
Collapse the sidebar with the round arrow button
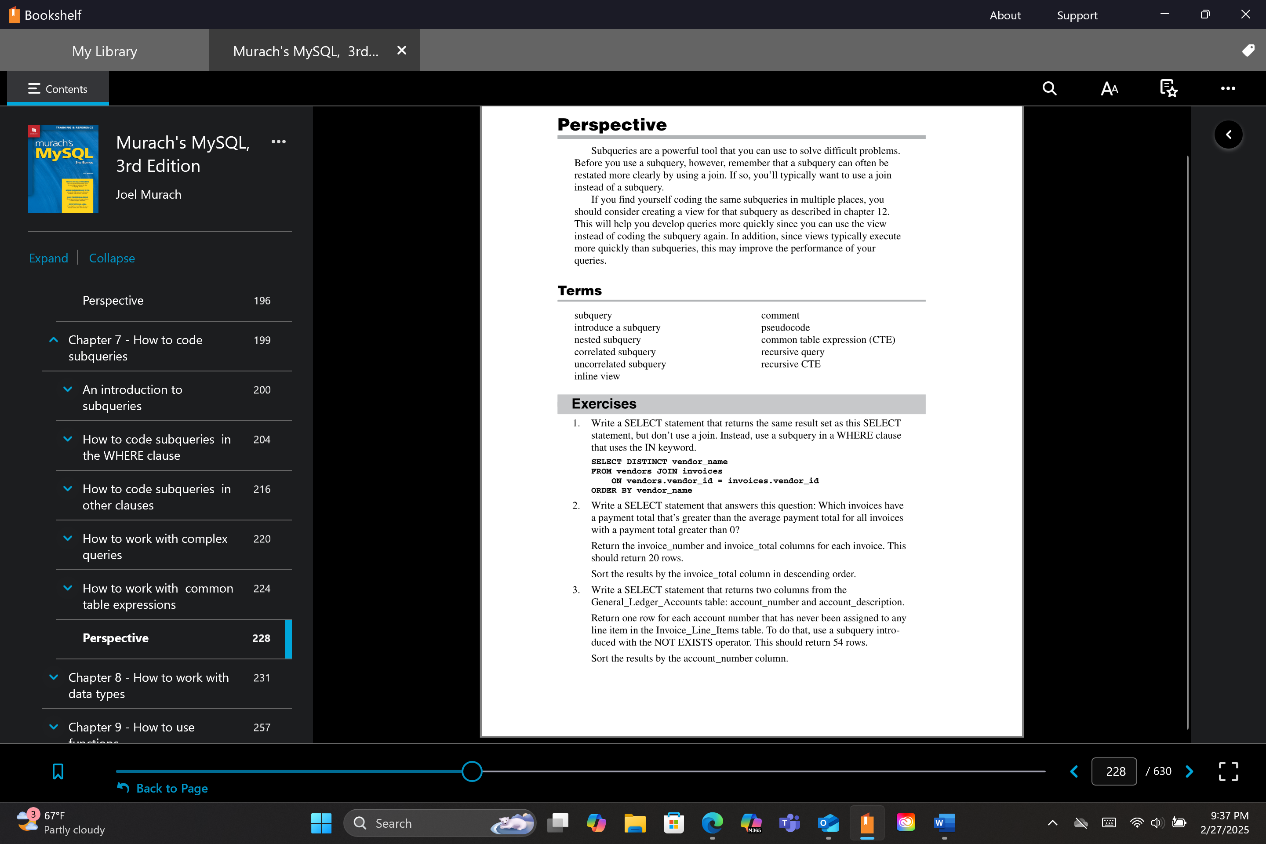1228,135
